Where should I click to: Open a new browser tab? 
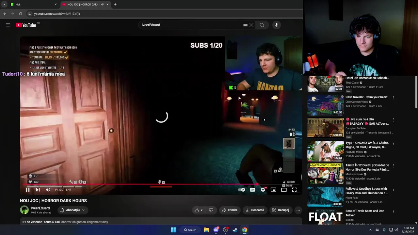pyautogui.click(x=115, y=4)
